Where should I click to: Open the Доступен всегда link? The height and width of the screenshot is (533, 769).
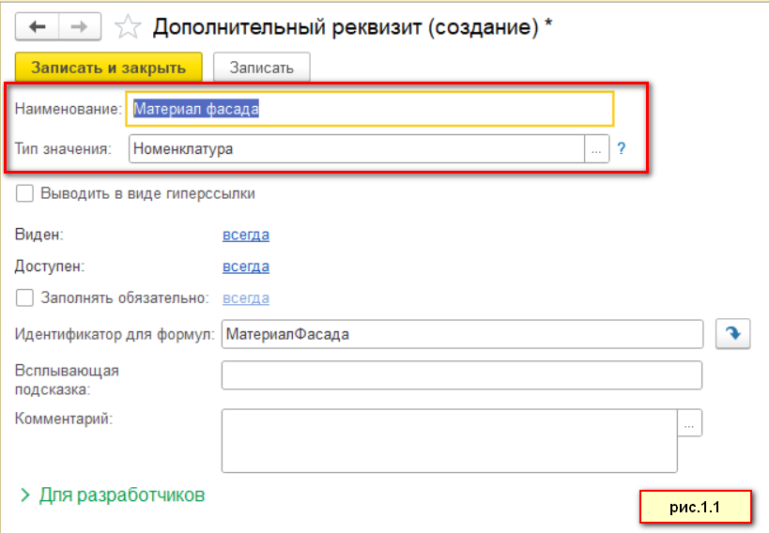(x=246, y=266)
